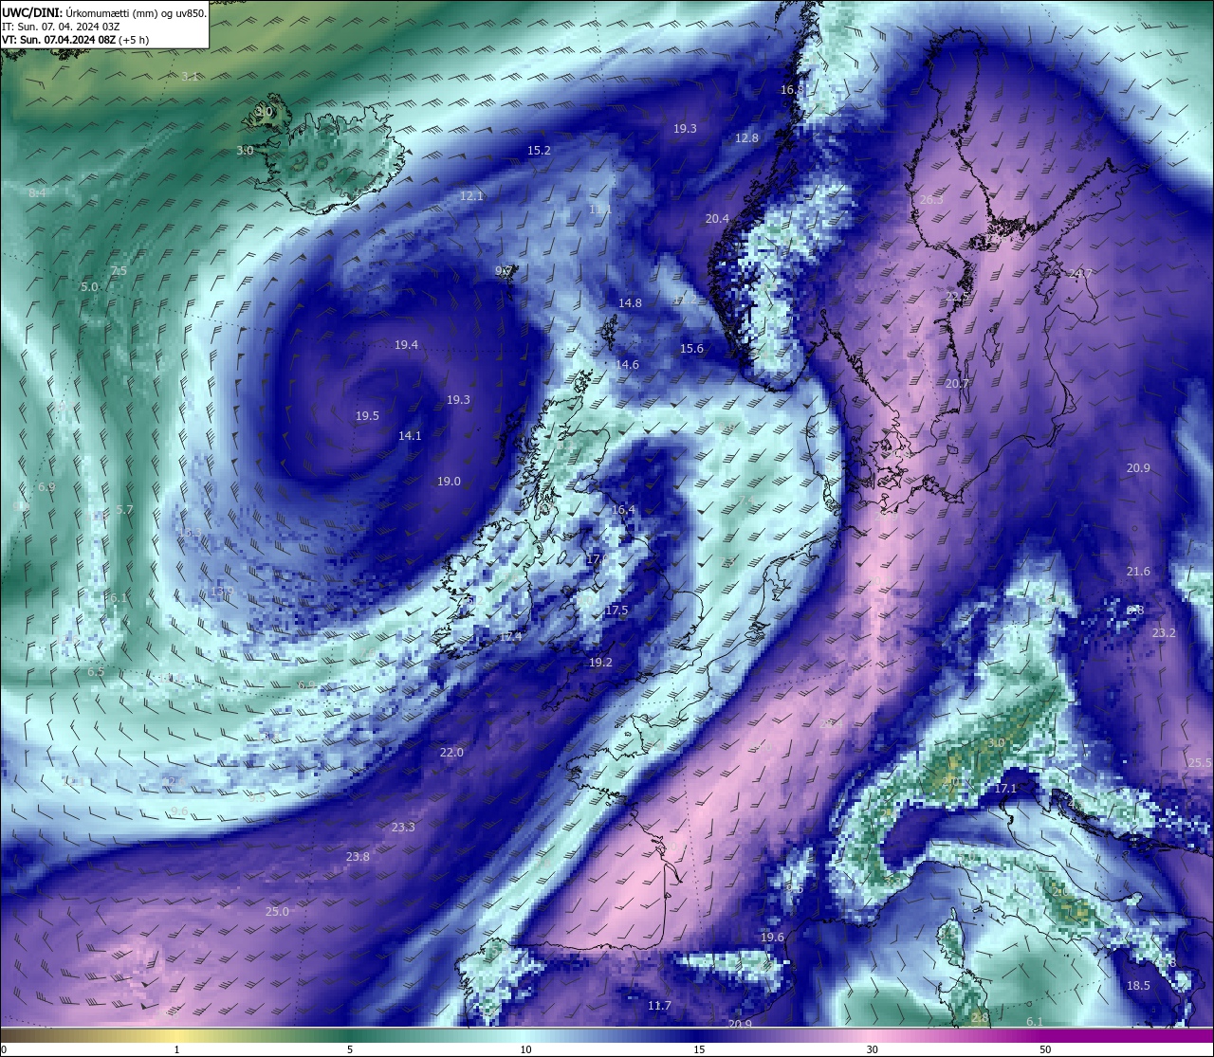Click the 19.0 value label
This screenshot has width=1214, height=1057.
(449, 482)
